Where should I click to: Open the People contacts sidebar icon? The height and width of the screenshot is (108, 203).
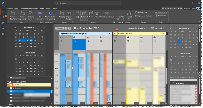pos(3,17)
